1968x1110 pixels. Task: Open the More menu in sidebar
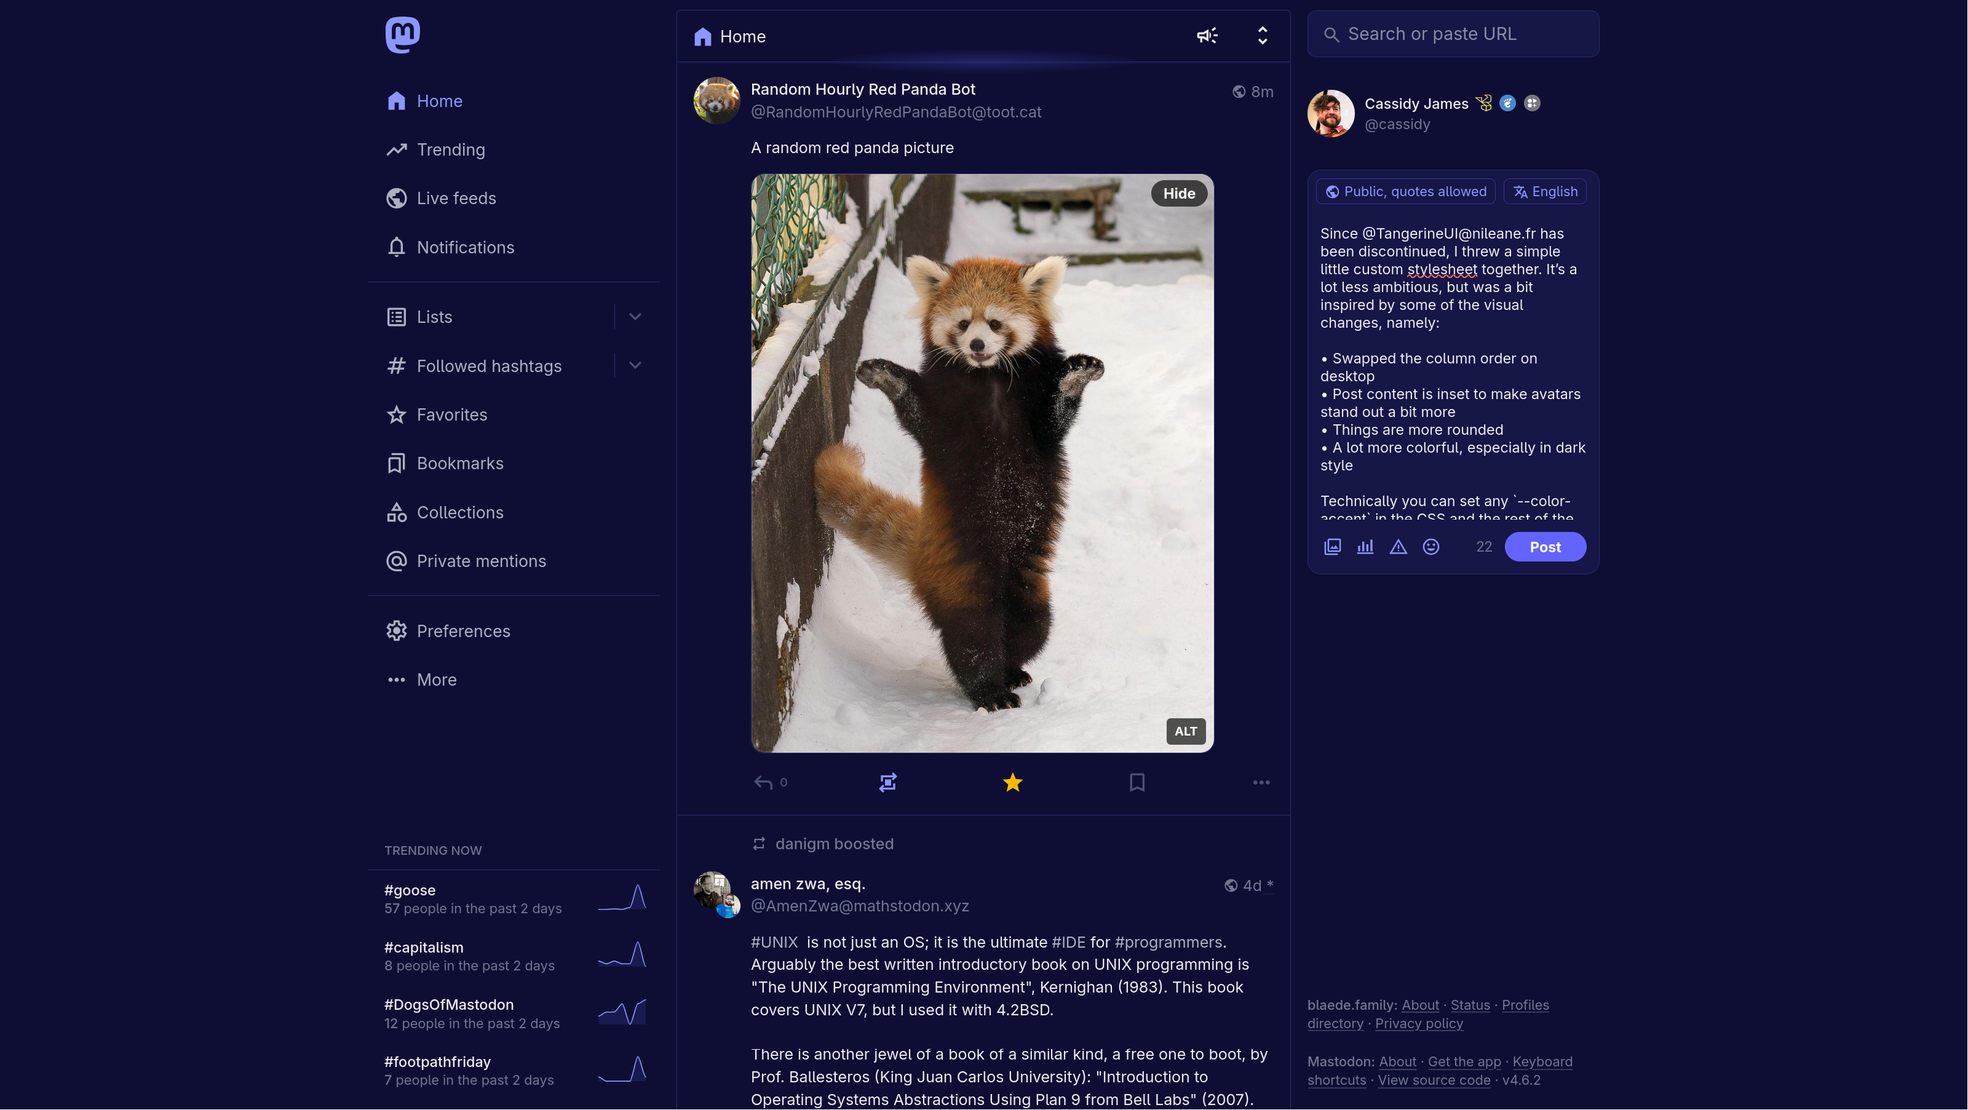click(421, 680)
